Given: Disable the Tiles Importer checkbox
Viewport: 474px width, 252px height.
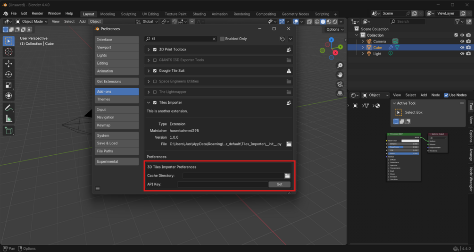Looking at the screenshot, I should [155, 102].
